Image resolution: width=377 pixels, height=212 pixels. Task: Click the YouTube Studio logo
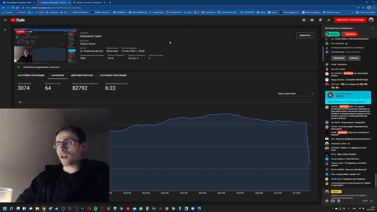coord(18,20)
